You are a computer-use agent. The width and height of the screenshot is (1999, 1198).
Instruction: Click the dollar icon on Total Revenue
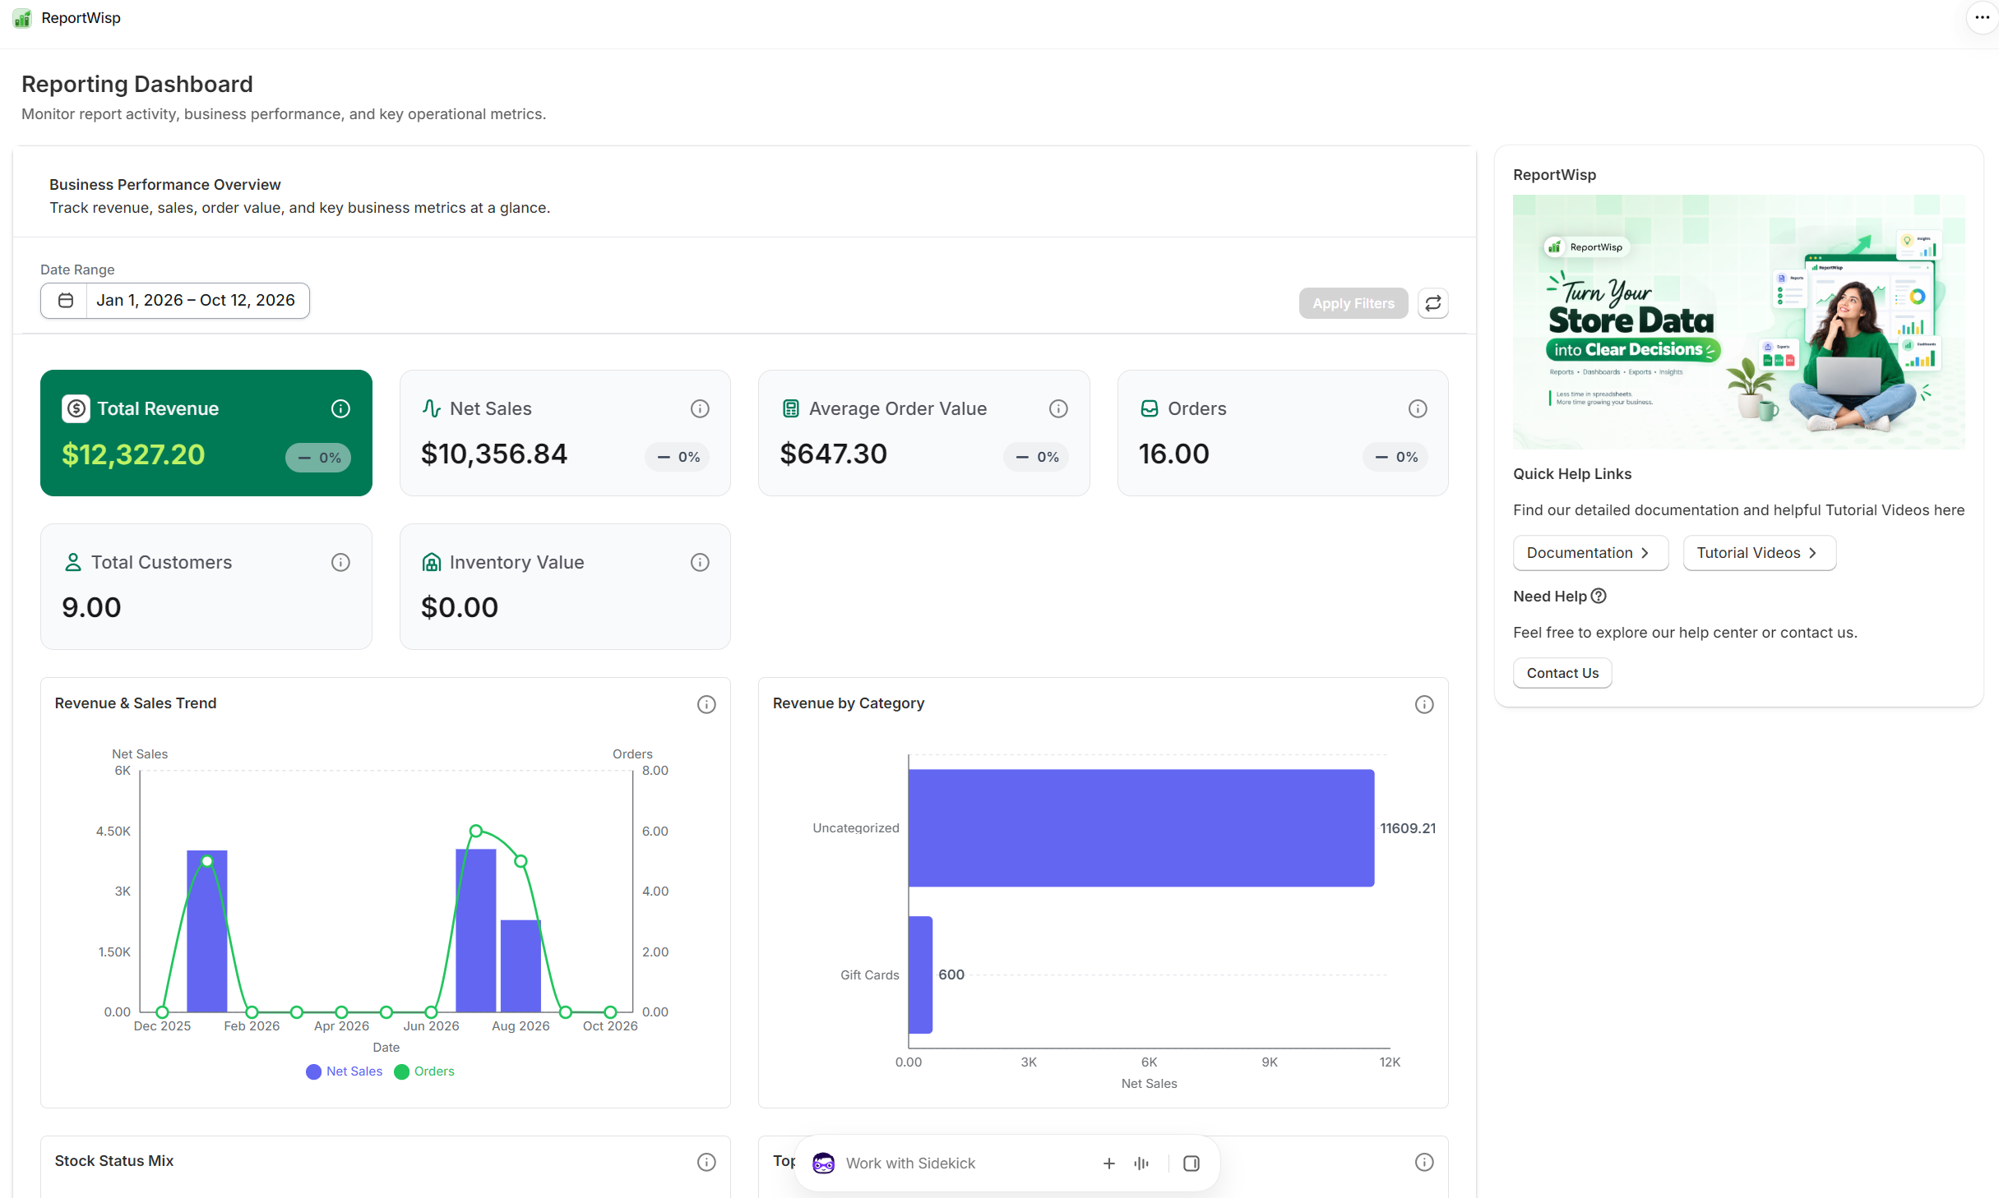pos(76,408)
